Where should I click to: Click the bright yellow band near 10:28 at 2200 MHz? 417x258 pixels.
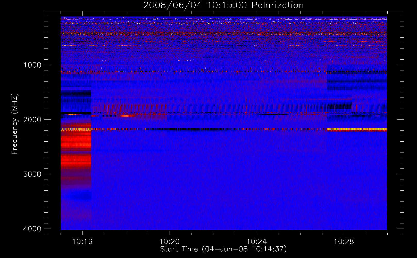click(357, 129)
